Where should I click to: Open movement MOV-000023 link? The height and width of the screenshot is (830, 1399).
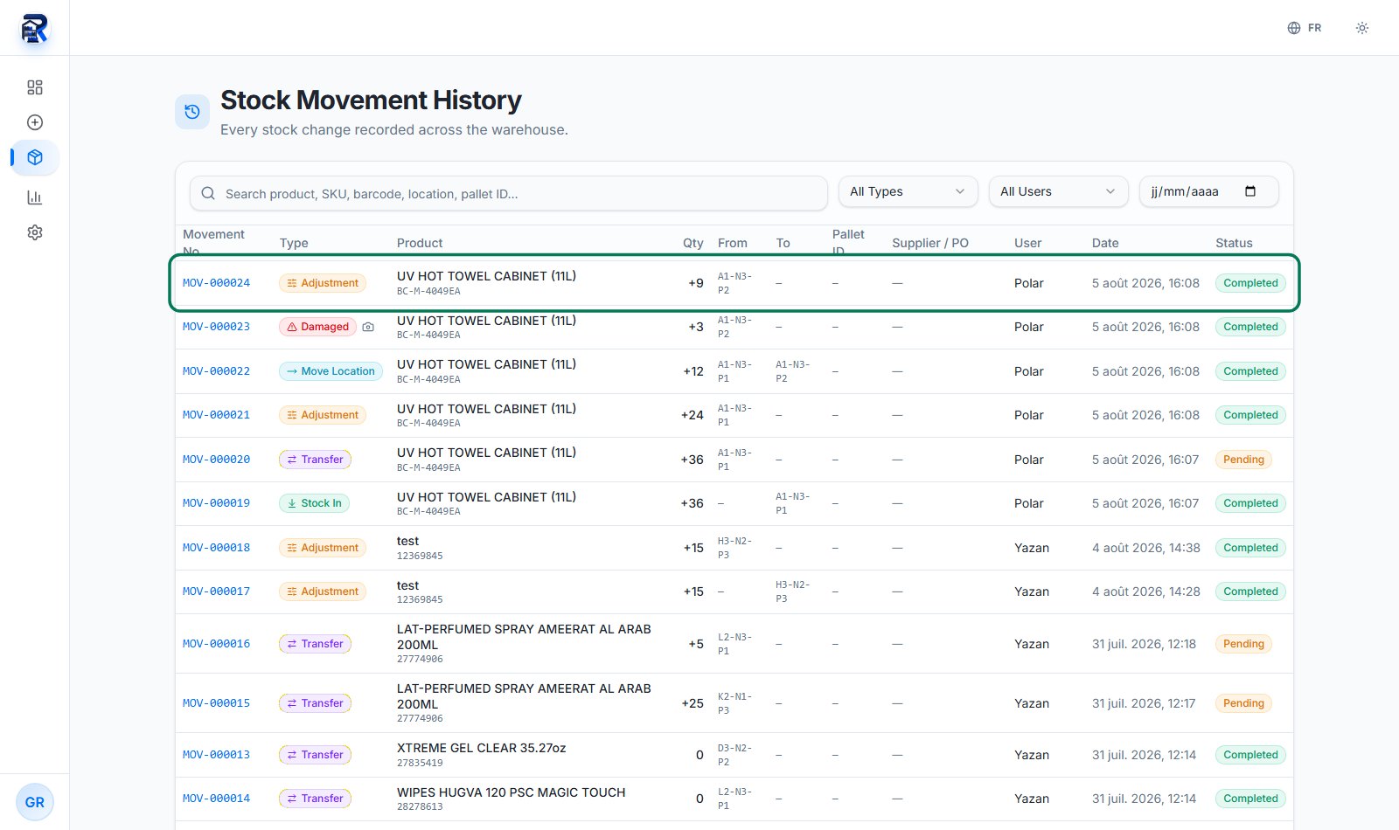coord(216,327)
